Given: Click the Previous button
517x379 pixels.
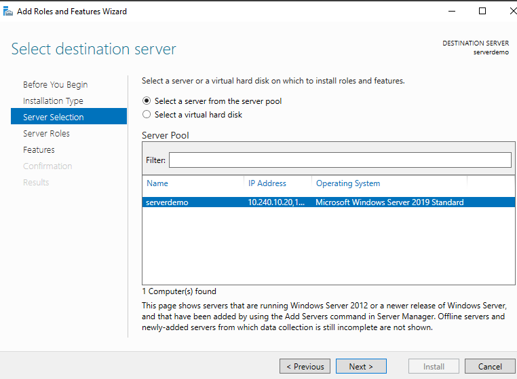Looking at the screenshot, I should [x=305, y=367].
